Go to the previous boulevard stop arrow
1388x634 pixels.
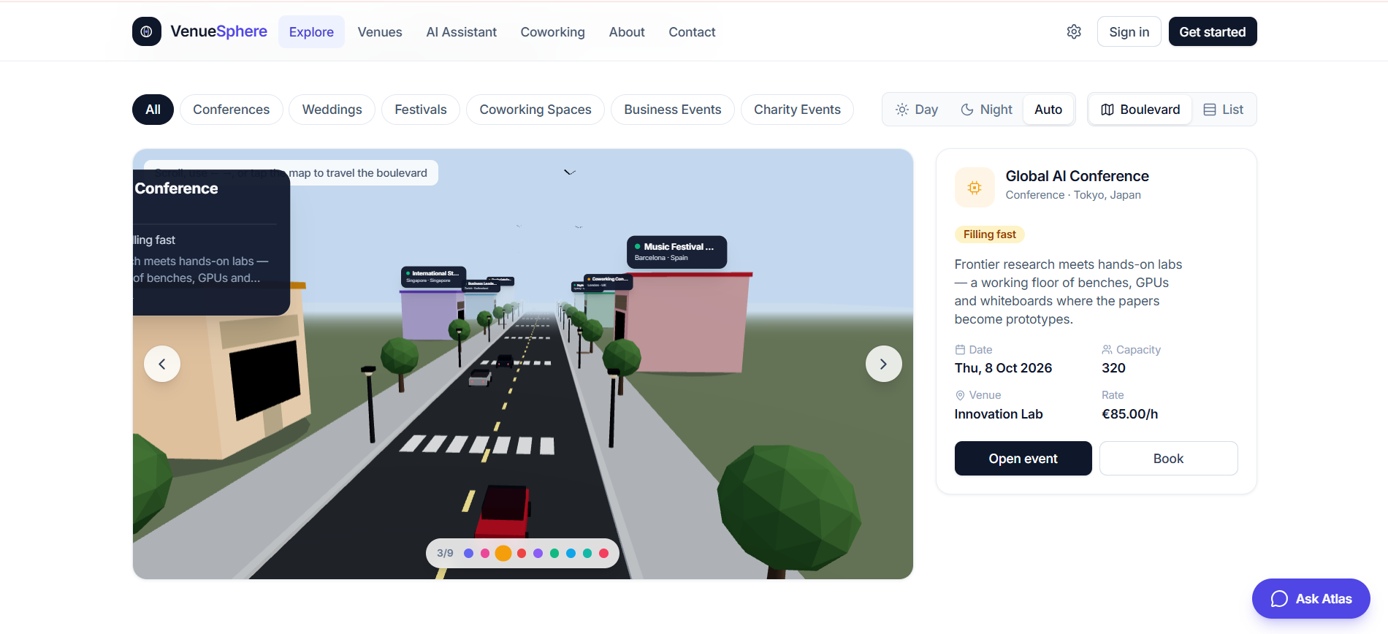[162, 364]
